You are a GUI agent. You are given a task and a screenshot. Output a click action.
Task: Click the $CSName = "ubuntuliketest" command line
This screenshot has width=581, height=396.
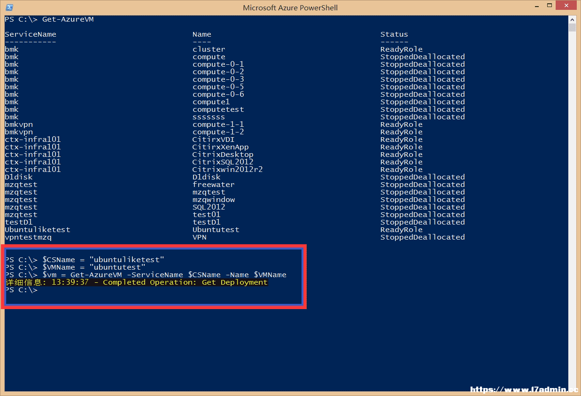[x=85, y=260]
